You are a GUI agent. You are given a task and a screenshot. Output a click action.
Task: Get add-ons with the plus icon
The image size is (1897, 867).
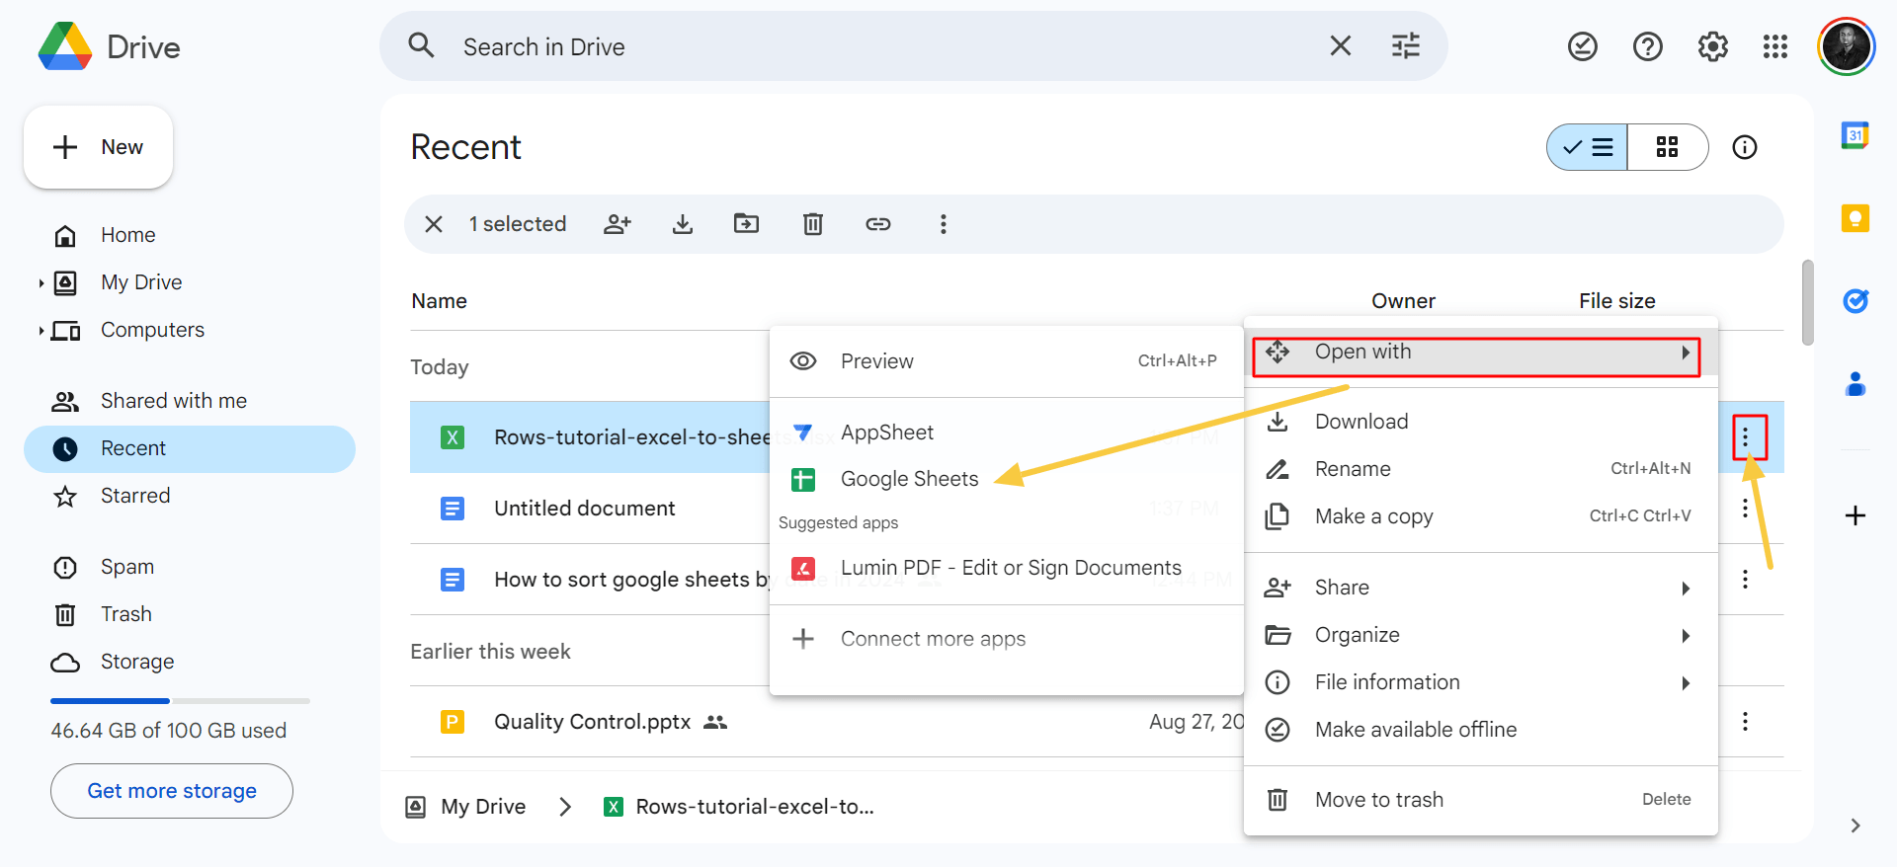[x=1855, y=515]
